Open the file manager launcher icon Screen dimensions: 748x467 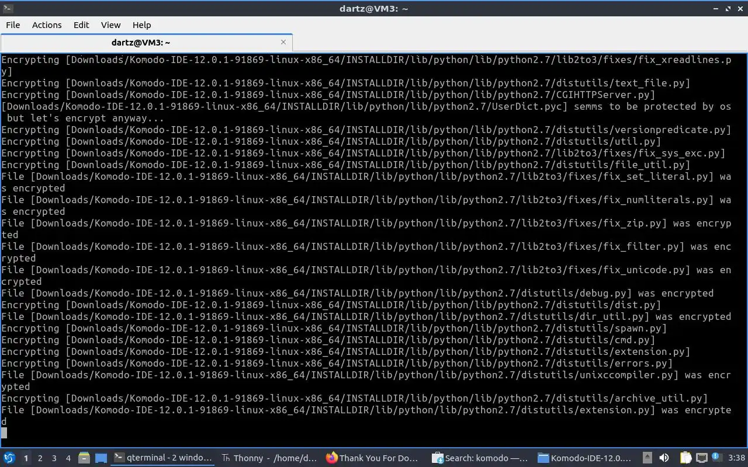[84, 458]
